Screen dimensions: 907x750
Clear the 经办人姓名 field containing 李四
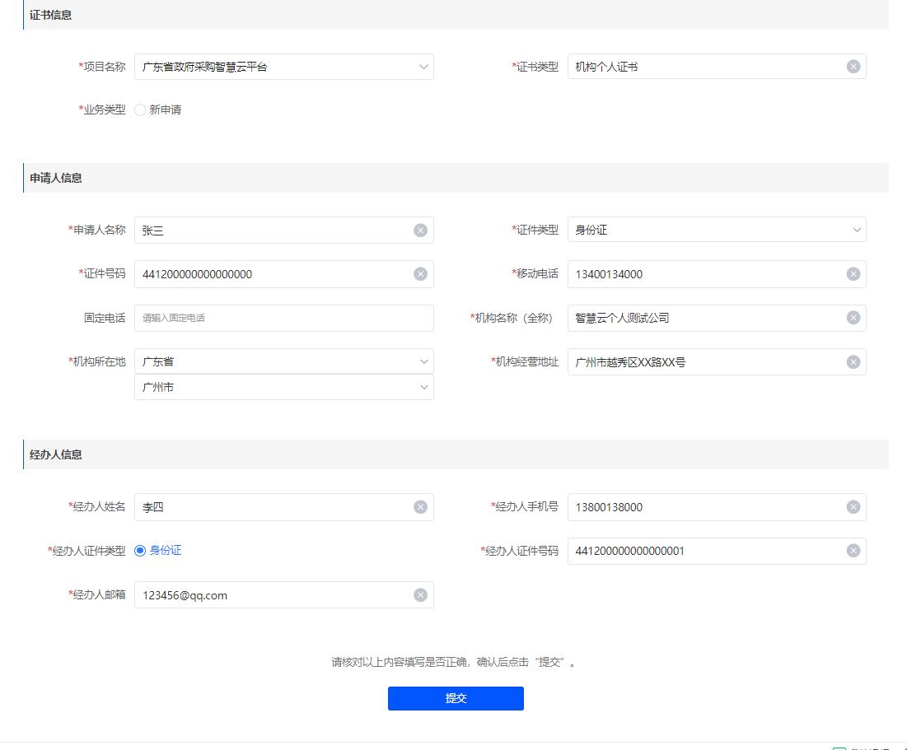420,507
